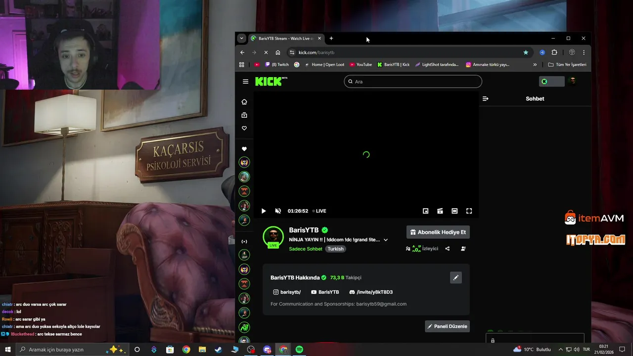Open the apps grid in bookmarks bar
The height and width of the screenshot is (356, 633).
pyautogui.click(x=242, y=64)
